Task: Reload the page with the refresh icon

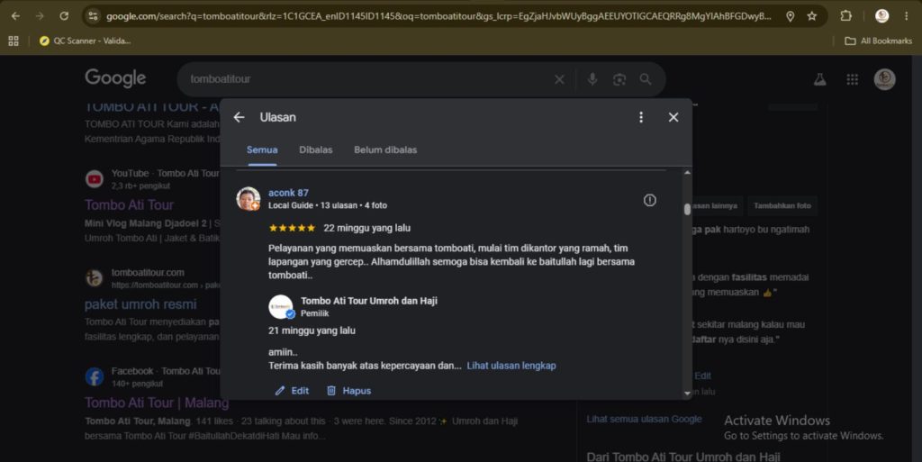Action: coord(64,16)
